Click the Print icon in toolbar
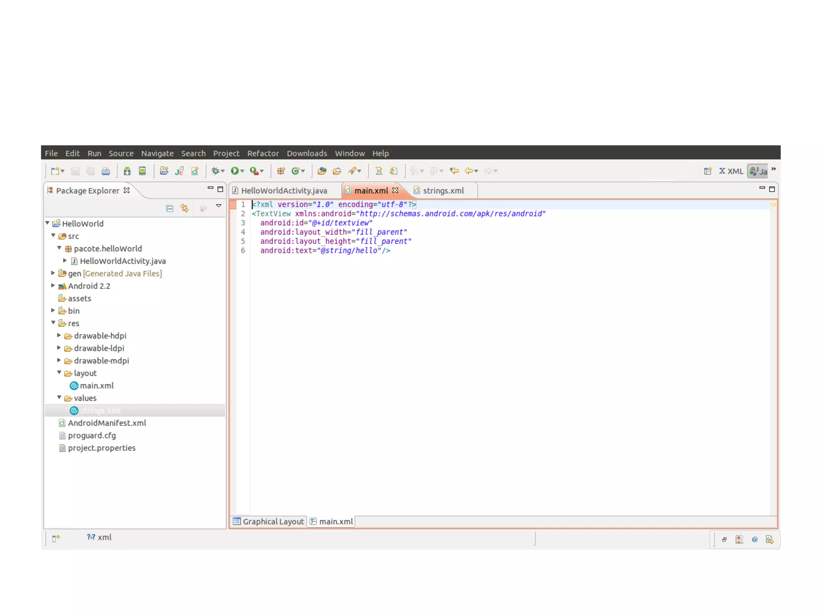This screenshot has height=616, width=822. [106, 171]
